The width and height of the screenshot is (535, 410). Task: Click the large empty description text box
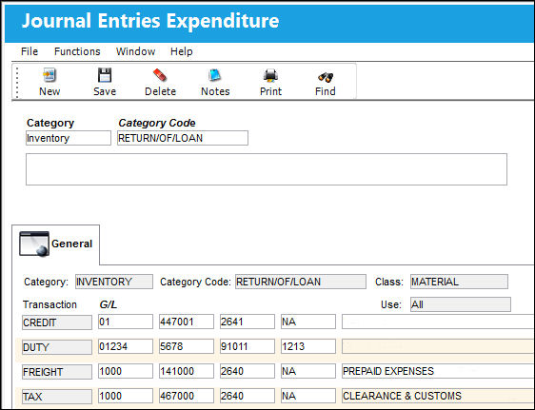click(267, 169)
